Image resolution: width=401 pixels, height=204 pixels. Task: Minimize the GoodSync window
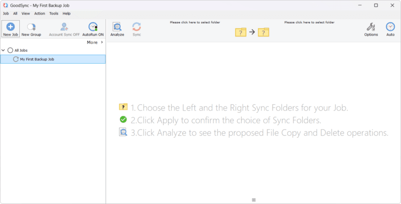[360, 5]
